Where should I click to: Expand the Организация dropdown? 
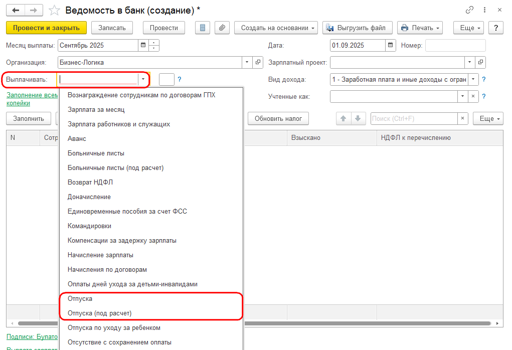click(x=247, y=62)
